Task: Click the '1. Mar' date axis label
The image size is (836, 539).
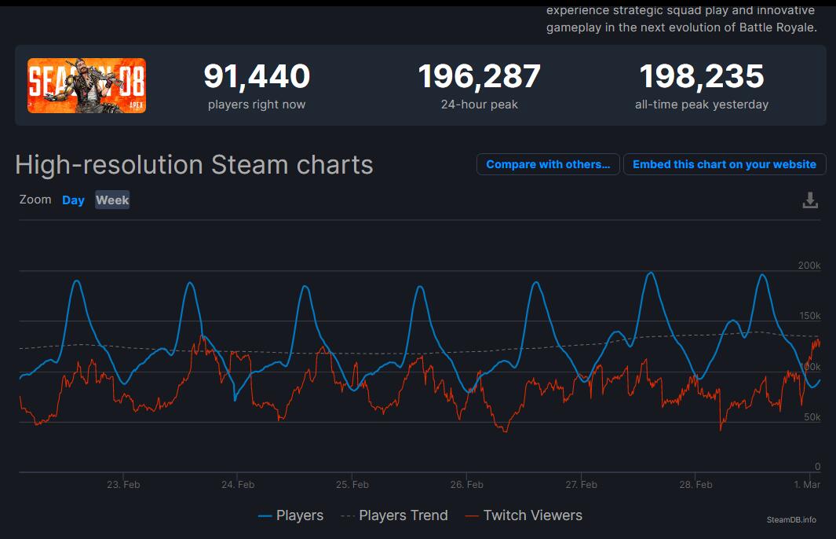Action: click(806, 485)
